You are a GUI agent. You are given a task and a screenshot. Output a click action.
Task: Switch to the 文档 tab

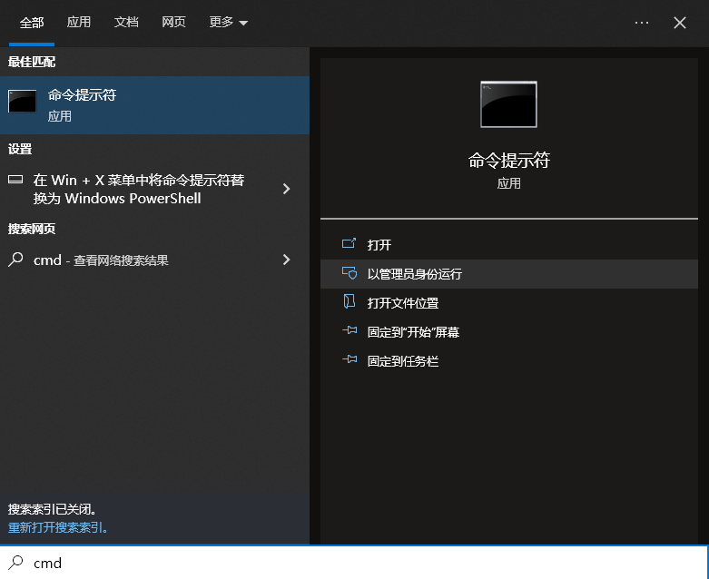coord(126,23)
